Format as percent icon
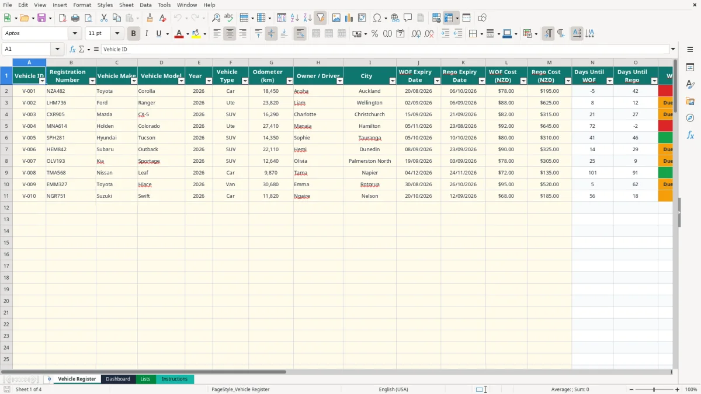The width and height of the screenshot is (701, 394). [374, 34]
